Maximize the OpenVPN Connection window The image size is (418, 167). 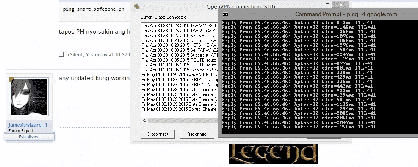(x=327, y=5)
